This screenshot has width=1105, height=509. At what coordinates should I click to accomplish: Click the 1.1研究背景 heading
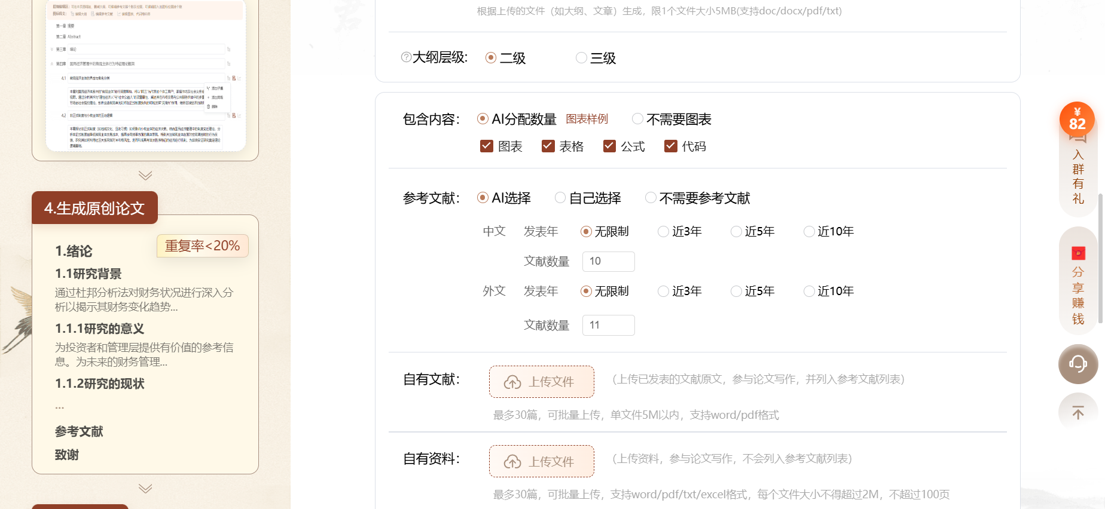88,274
